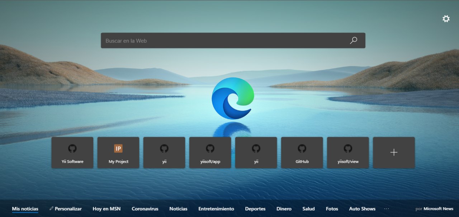Open the Coronavirus news tab
The width and height of the screenshot is (459, 217).
click(x=145, y=209)
